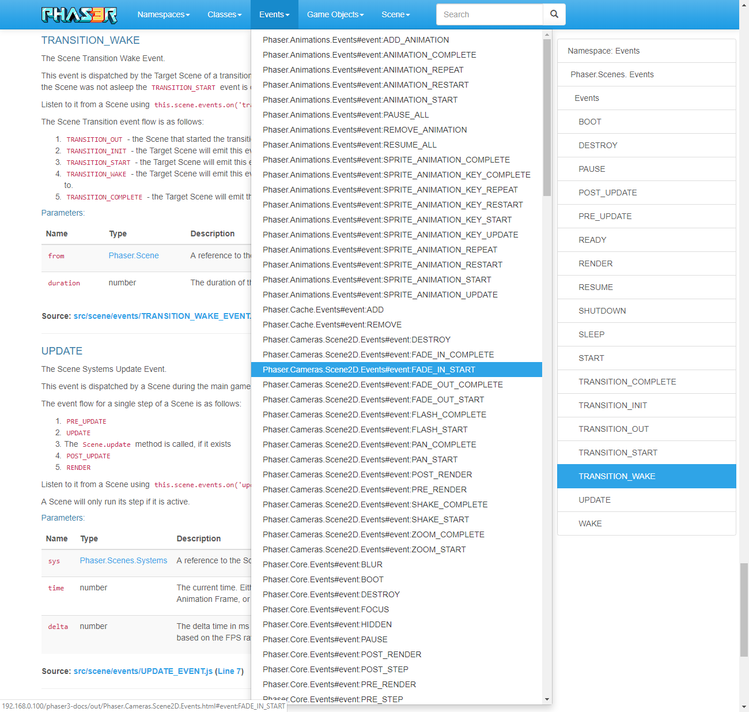The width and height of the screenshot is (749, 712).
Task: Click the Line 7 link
Action: (229, 671)
